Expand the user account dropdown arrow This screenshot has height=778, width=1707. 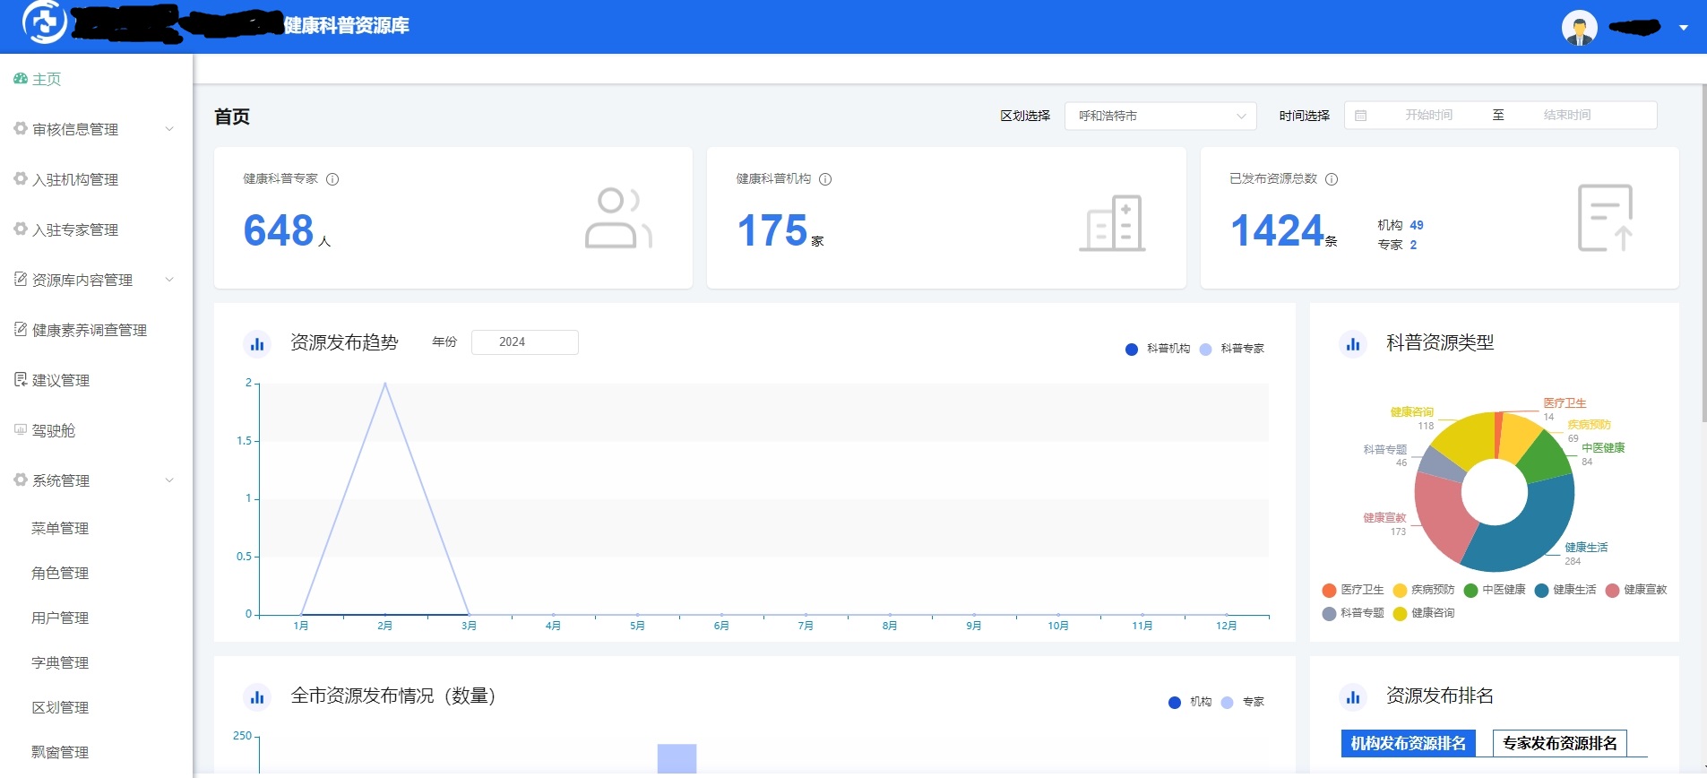coord(1684,28)
